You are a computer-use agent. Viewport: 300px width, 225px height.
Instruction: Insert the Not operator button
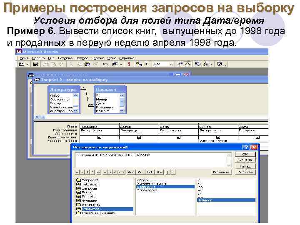coord(150,172)
